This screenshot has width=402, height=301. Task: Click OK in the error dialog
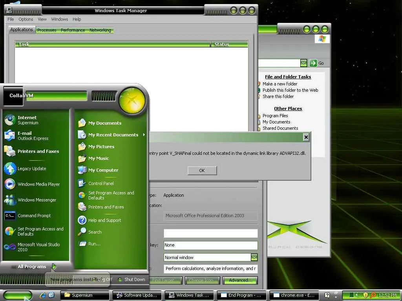click(x=202, y=170)
